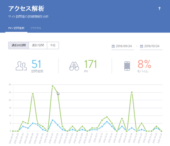Click the blue visitors point on 2016-10-13
Image resolution: width=170 pixels, height=146 pixels.
[107, 122]
